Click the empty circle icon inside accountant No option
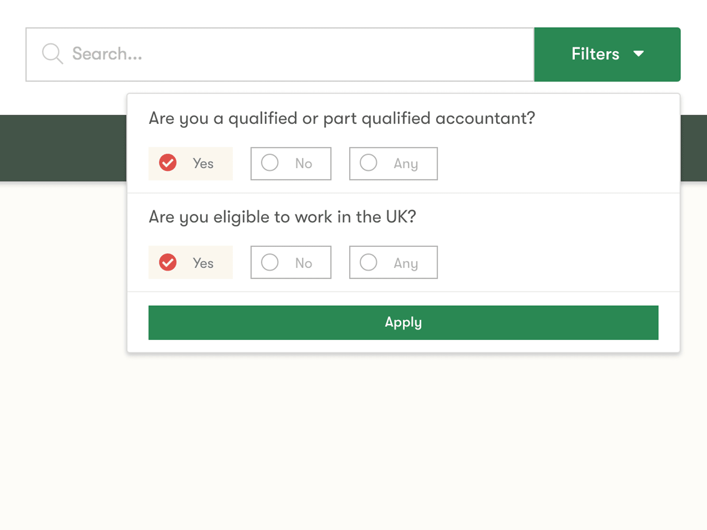Image resolution: width=707 pixels, height=530 pixels. pyautogui.click(x=270, y=163)
